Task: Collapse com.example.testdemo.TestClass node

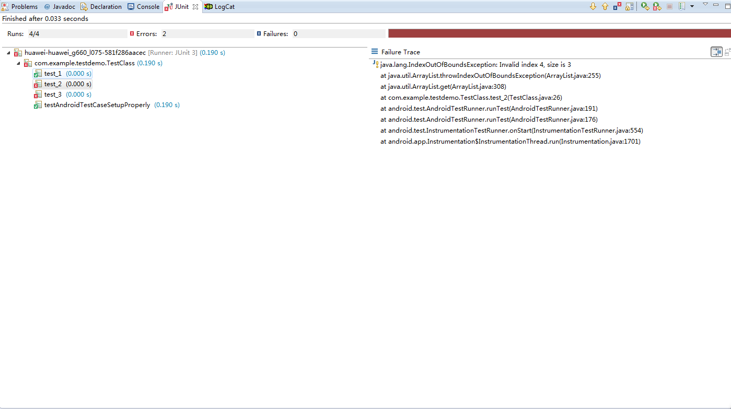Action: [19, 63]
